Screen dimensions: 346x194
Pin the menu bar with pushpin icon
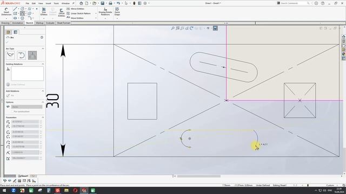pyautogui.click(x=74, y=3)
